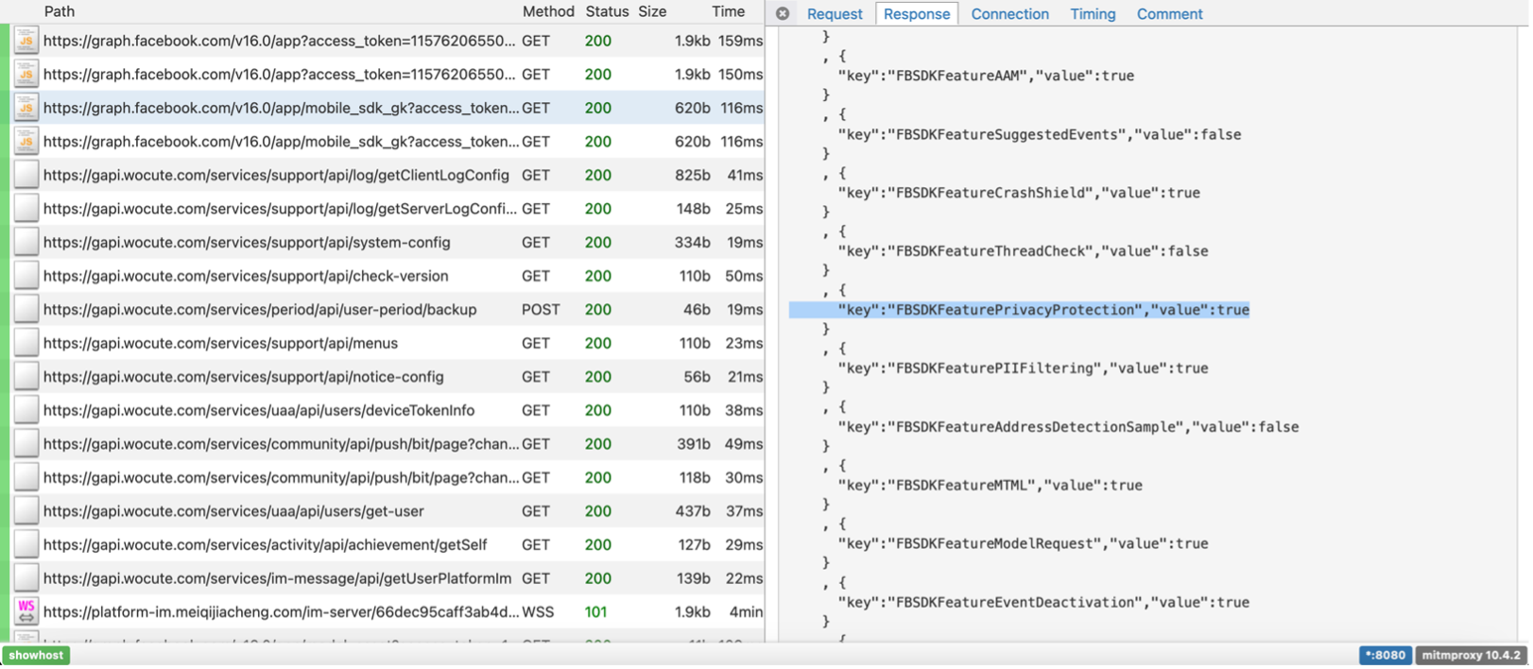Click the JS icon of first graph.facebook.com flow
This screenshot has height=669, width=1533.
(26, 41)
